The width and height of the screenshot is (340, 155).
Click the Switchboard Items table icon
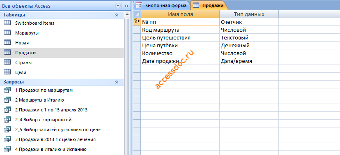coord(7,23)
